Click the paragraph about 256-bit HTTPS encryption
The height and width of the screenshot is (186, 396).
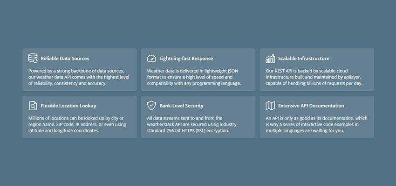pyautogui.click(x=192, y=124)
